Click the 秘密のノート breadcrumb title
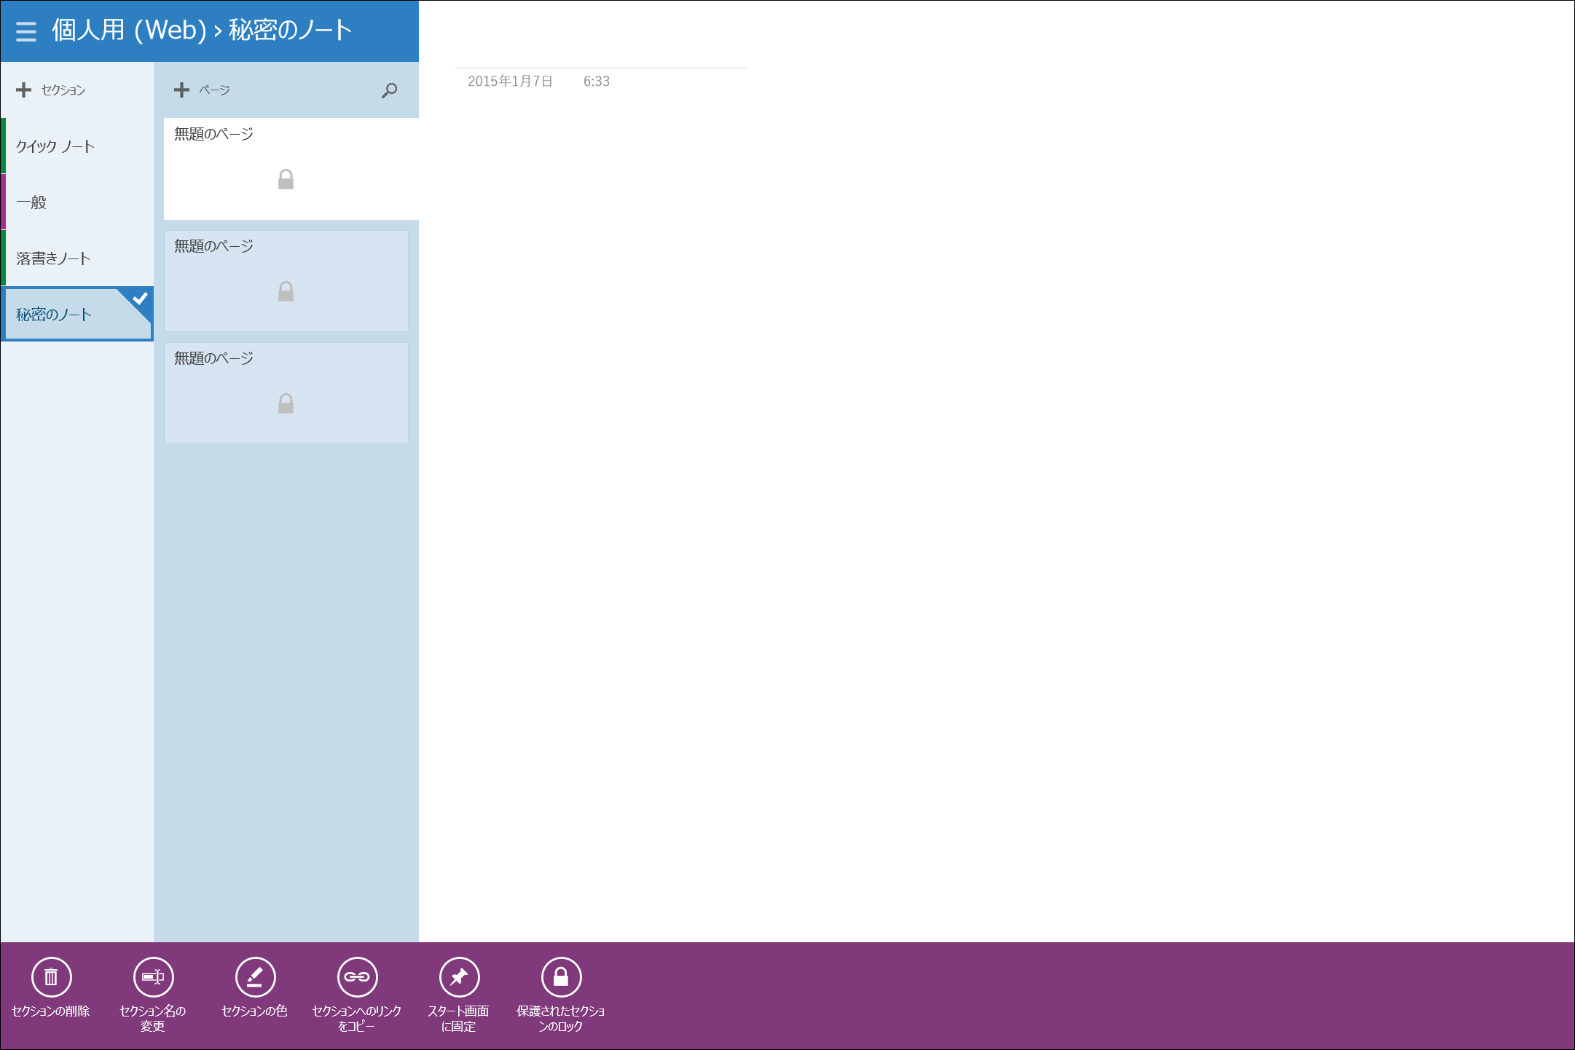This screenshot has height=1050, width=1575. click(290, 31)
